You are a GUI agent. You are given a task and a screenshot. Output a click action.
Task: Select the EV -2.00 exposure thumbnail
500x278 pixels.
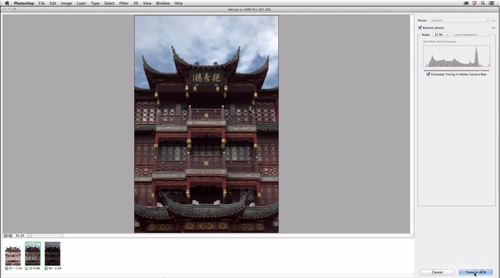coord(52,253)
